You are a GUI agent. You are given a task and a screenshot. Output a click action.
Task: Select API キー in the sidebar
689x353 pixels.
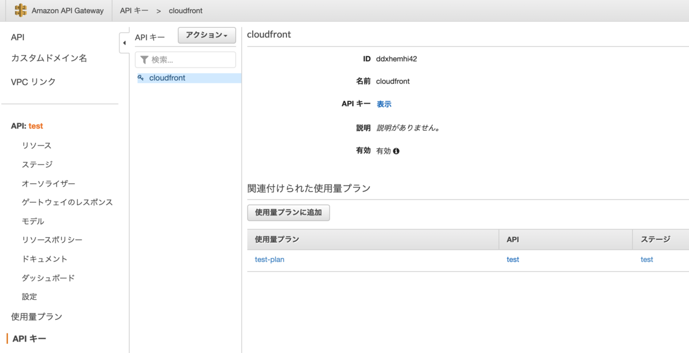(x=29, y=339)
